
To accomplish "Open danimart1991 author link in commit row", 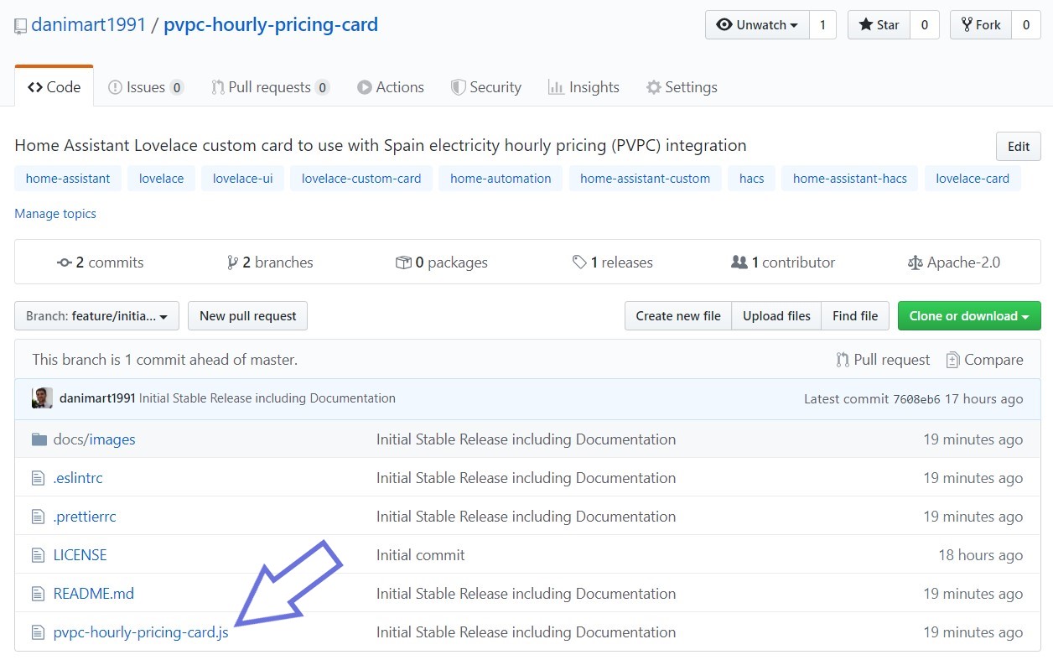I will [97, 398].
